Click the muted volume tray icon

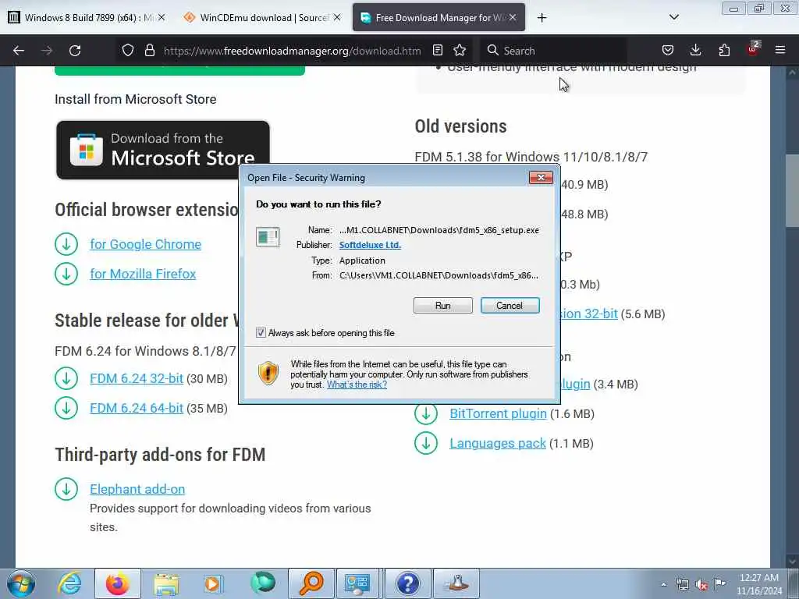[x=701, y=585]
